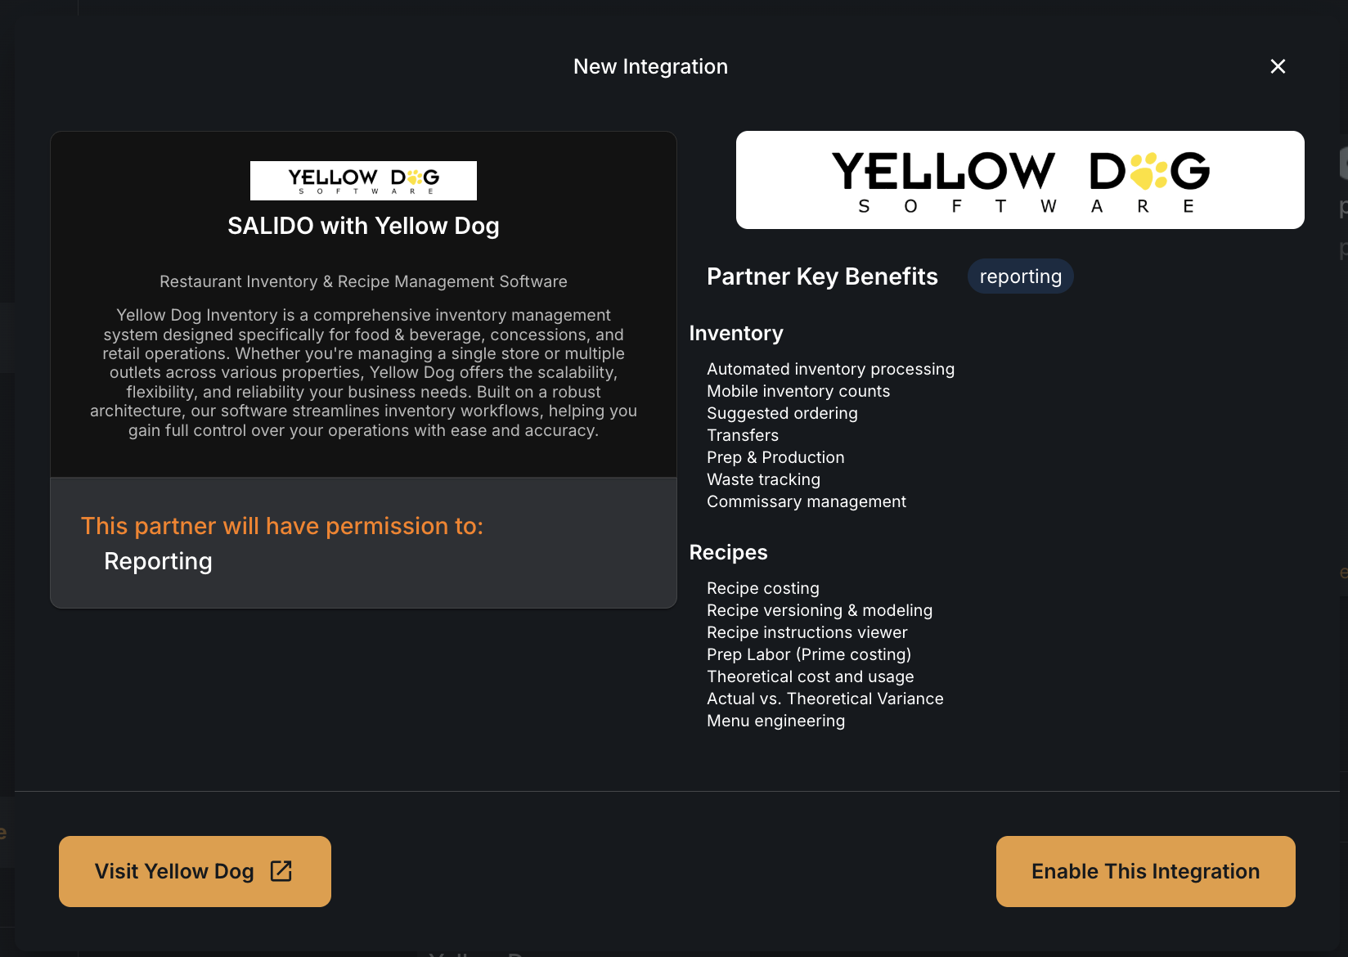Click the SALIDO with Yellow Dog heading
The image size is (1348, 957).
pyautogui.click(x=363, y=226)
